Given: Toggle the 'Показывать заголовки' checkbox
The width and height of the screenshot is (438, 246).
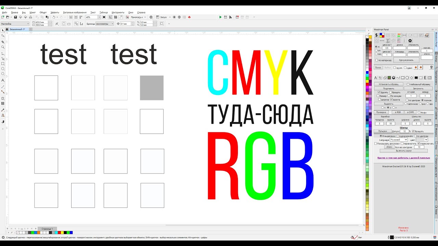Looking at the screenshot, I should [x=376, y=143].
